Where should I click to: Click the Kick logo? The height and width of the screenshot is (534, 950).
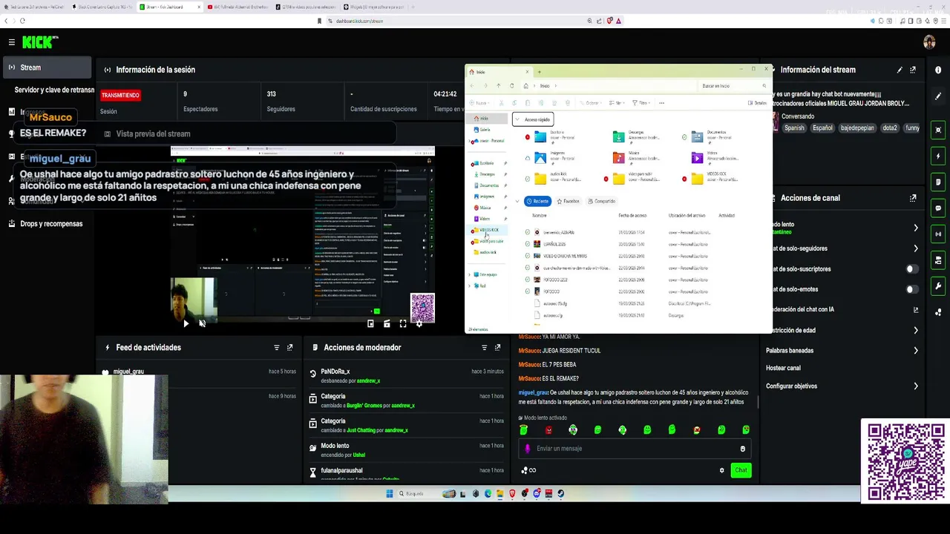point(39,42)
